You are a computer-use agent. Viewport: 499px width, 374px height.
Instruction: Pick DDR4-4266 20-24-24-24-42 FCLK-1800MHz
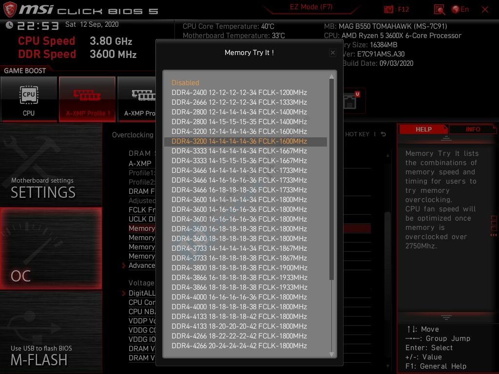246,346
